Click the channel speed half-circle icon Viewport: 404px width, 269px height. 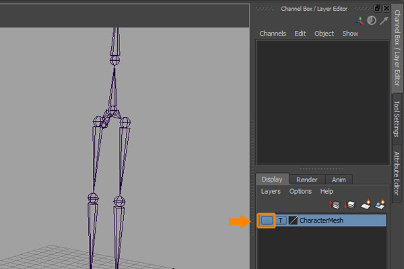[371, 21]
